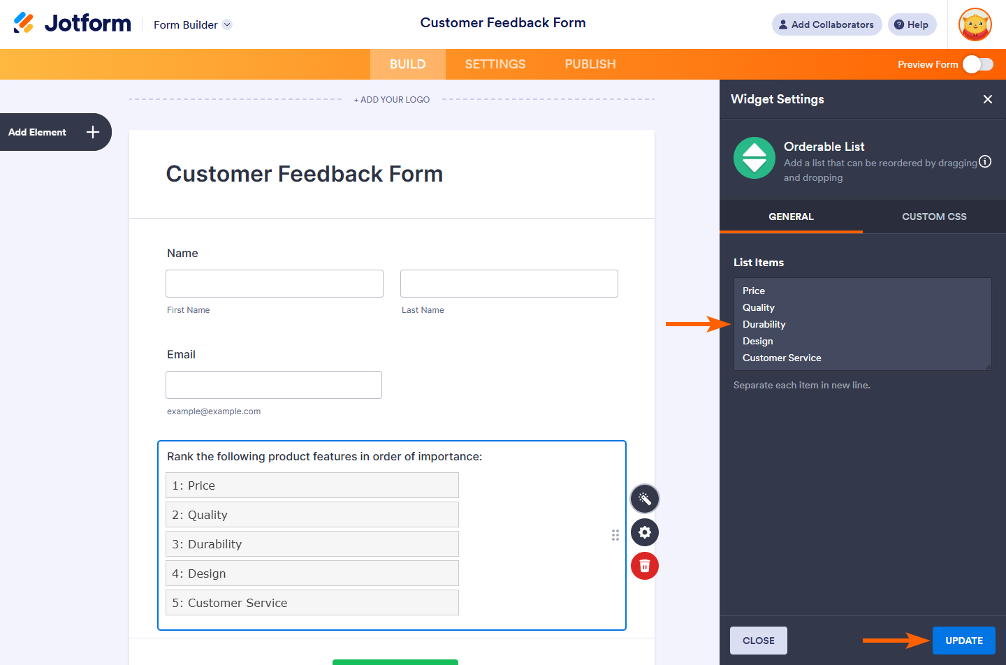Click the Orderable List info icon
This screenshot has width=1006, height=665.
985,162
